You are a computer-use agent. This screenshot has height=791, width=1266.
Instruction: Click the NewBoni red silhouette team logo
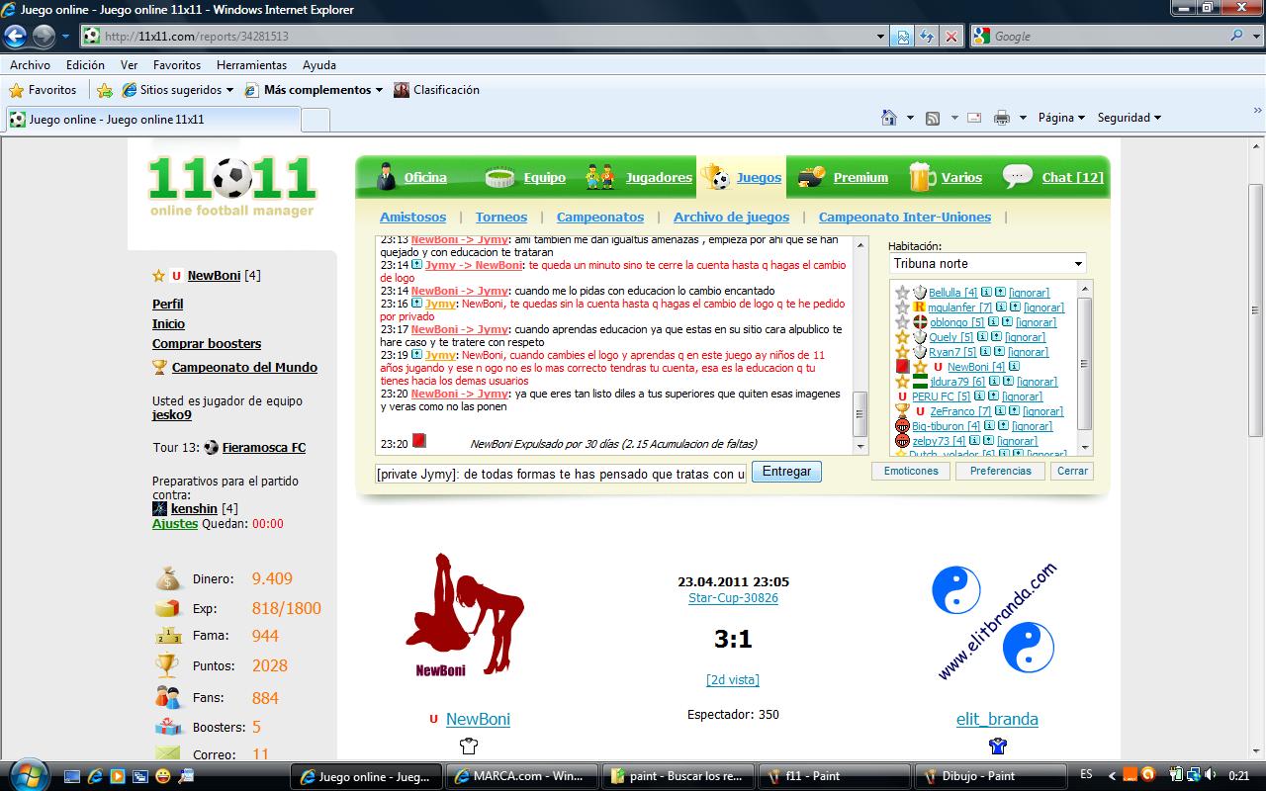(464, 615)
